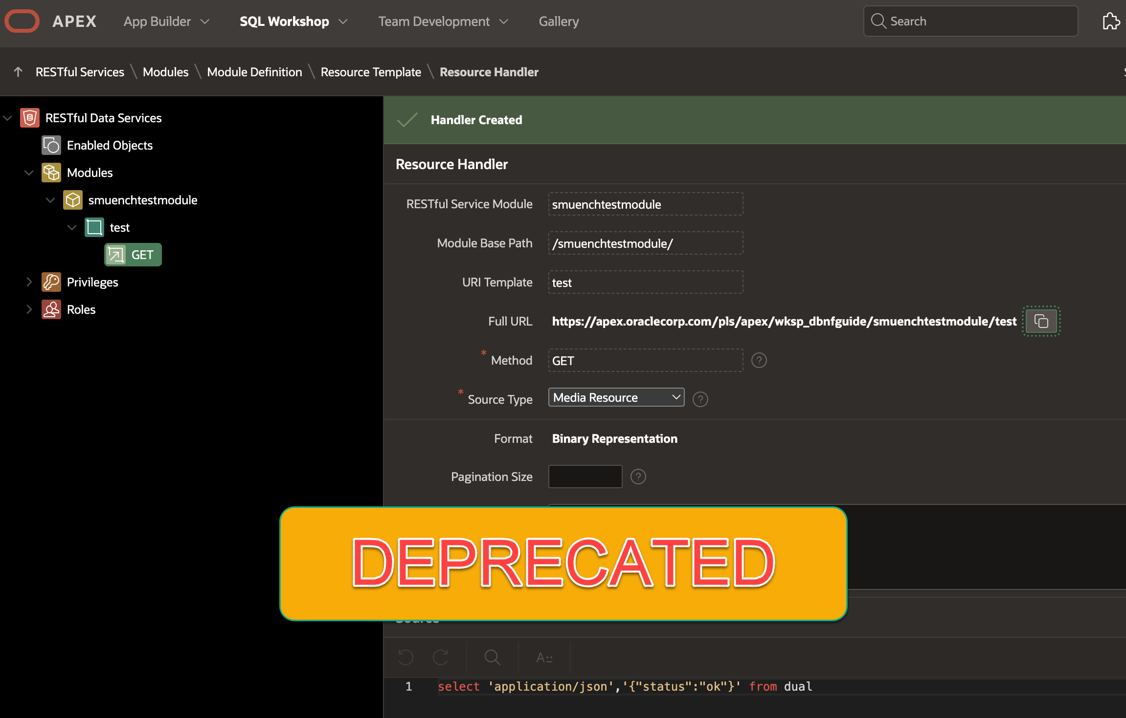Expand the SQL Workshop dropdown chevron
This screenshot has height=718, width=1126.
click(x=343, y=22)
